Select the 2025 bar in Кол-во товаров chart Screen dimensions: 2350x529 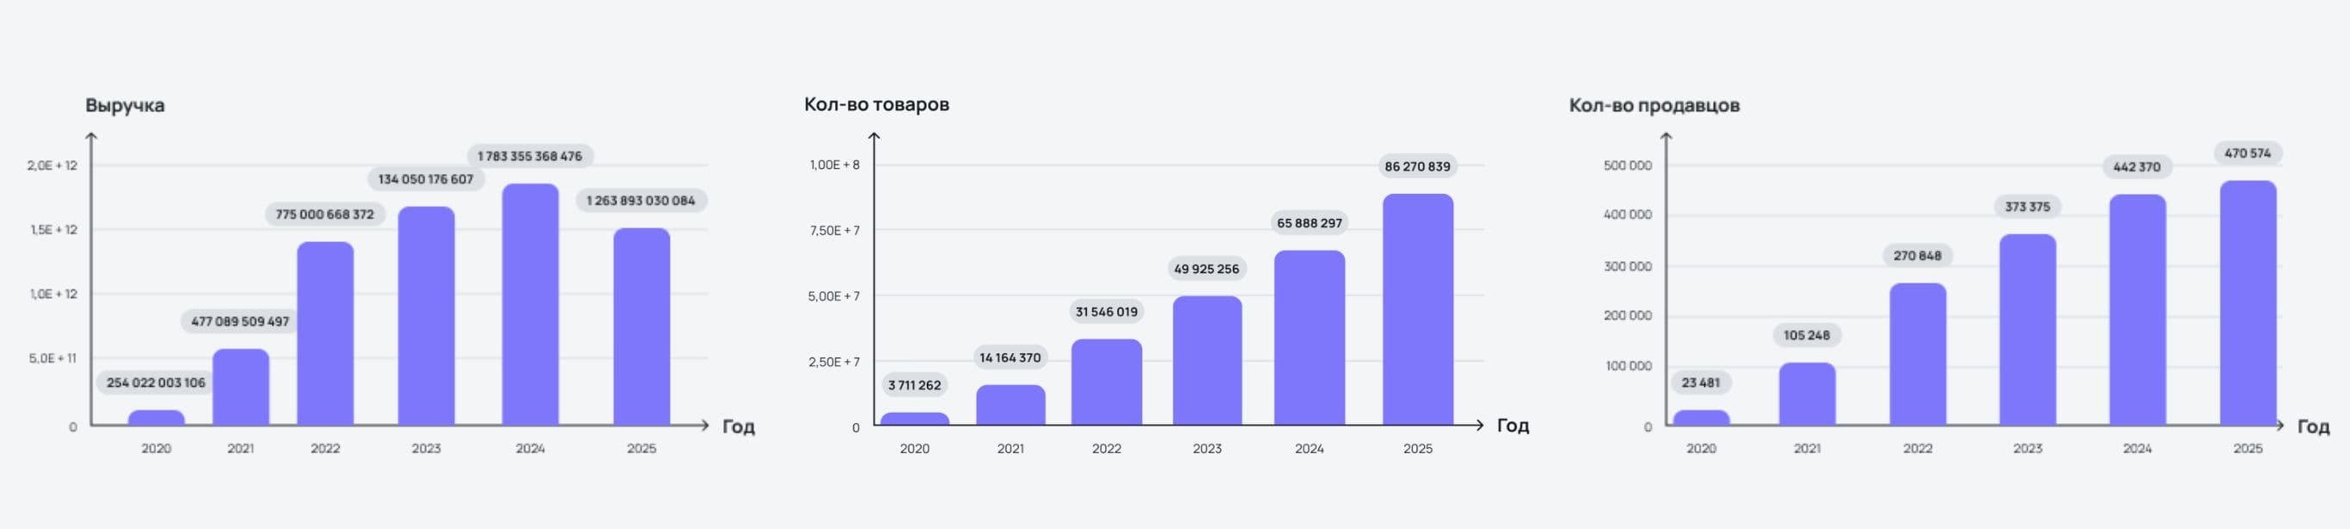pyautogui.click(x=1416, y=309)
